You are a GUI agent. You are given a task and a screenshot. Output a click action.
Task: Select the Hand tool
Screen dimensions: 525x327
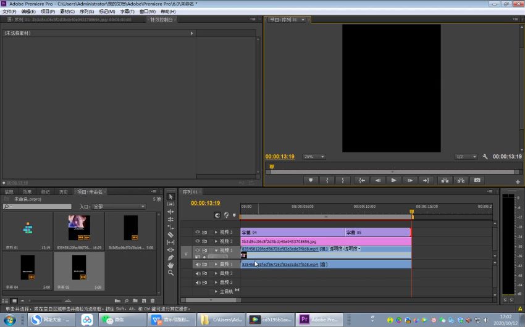pos(170,265)
